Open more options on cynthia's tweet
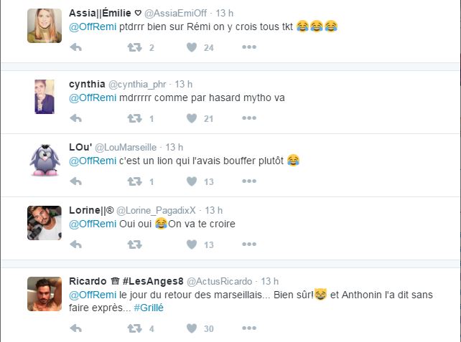The image size is (461, 342). [249, 118]
